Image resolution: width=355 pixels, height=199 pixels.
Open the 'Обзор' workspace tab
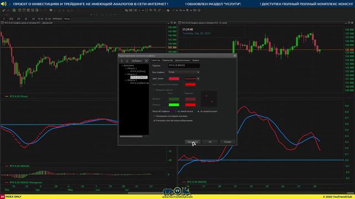67,19
